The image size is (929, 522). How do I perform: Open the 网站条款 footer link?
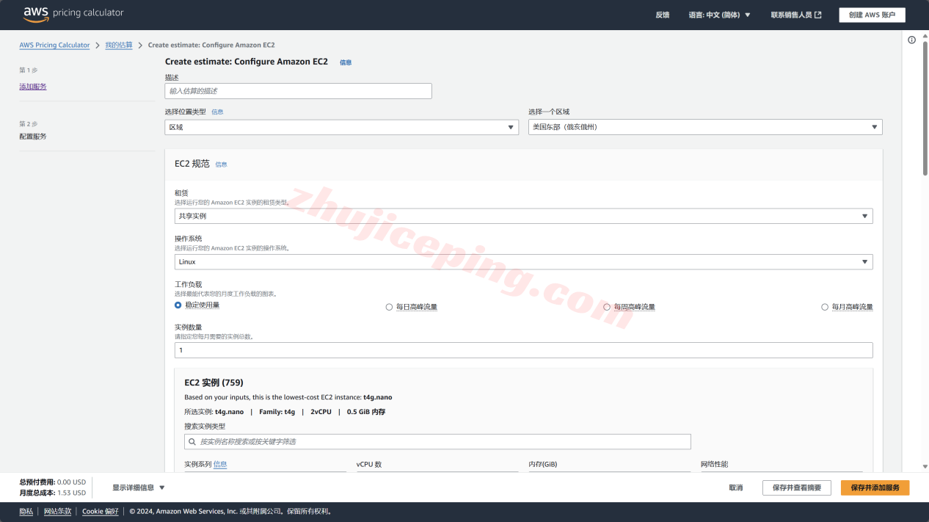58,512
